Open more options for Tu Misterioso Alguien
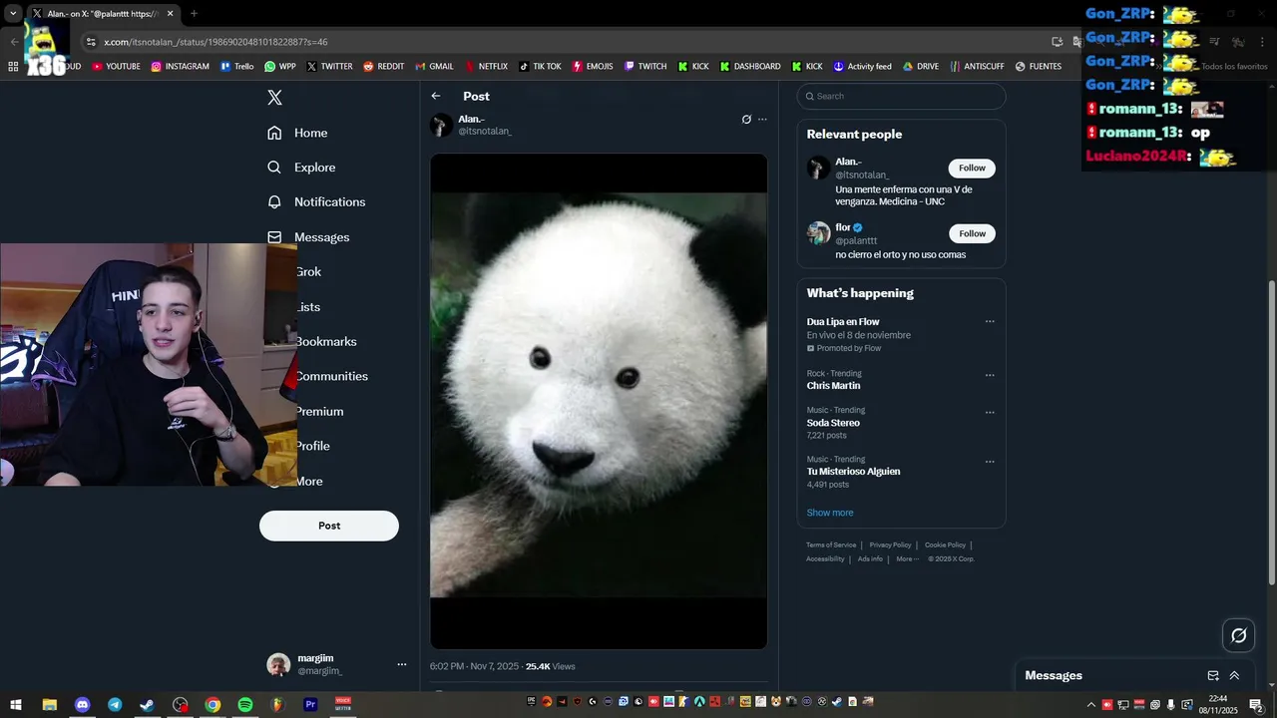The image size is (1277, 718). tap(990, 462)
